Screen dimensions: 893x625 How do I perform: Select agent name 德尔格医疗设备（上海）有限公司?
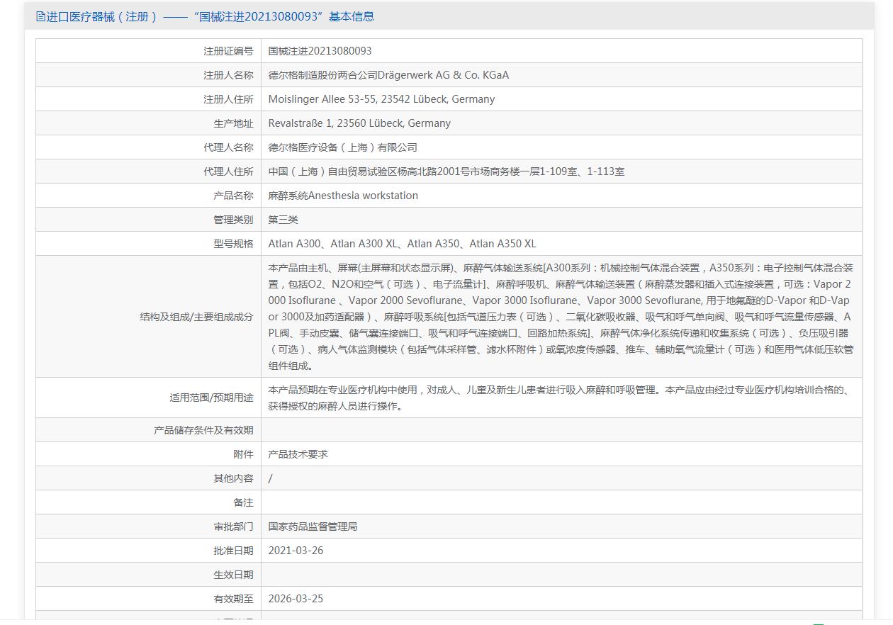(x=342, y=147)
